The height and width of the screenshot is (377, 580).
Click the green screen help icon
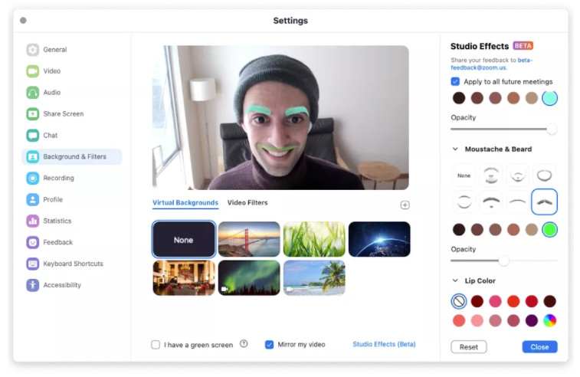click(x=244, y=344)
